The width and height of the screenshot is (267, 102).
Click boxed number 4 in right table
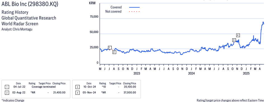coord(77,92)
